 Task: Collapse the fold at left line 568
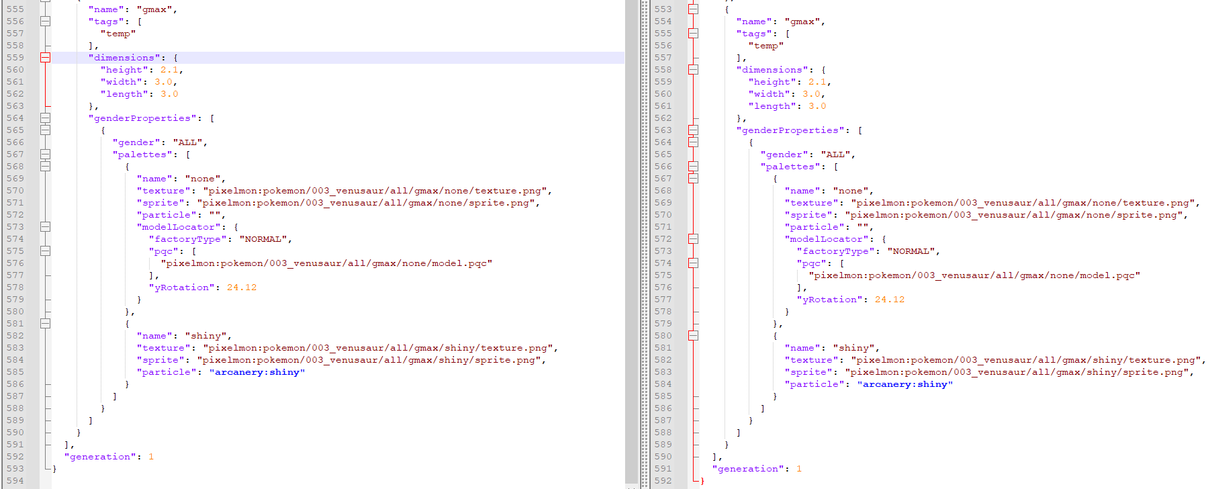[45, 167]
